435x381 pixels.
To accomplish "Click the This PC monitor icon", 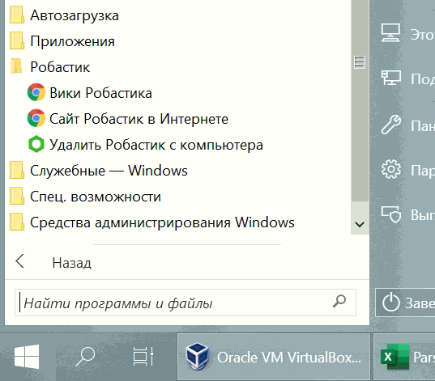I will click(x=390, y=32).
